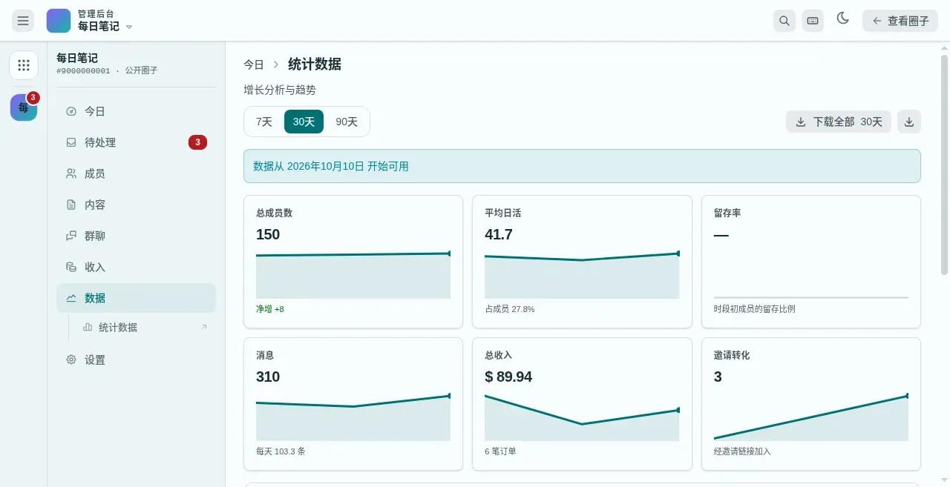
Task: Select the 90天 range option
Action: pos(347,122)
